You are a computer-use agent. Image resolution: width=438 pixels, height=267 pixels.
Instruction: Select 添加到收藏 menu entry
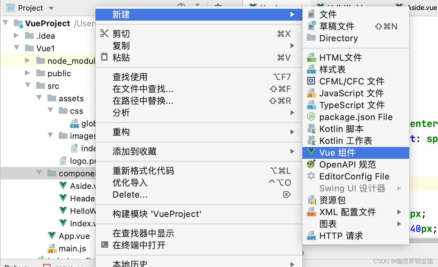coord(199,151)
